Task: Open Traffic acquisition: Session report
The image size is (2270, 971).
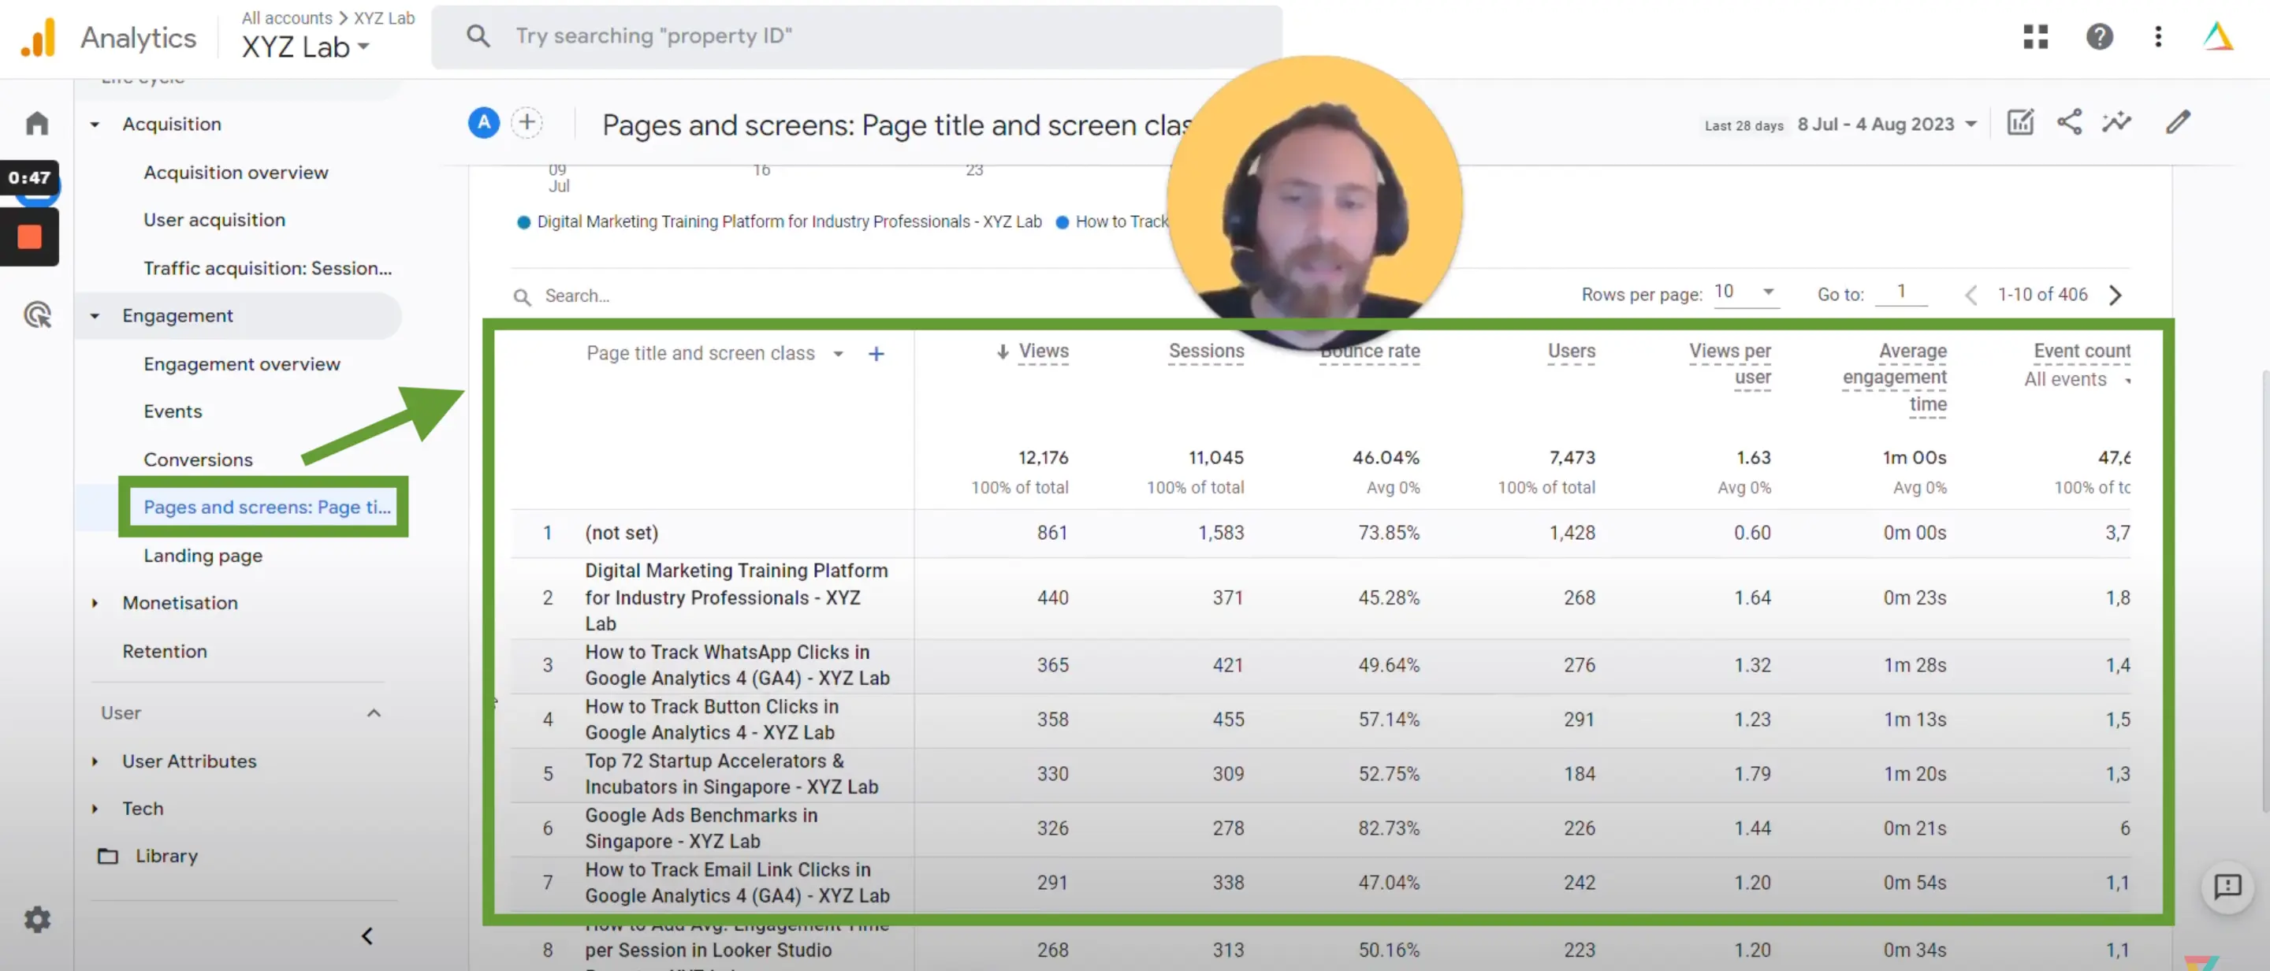Action: pos(268,268)
